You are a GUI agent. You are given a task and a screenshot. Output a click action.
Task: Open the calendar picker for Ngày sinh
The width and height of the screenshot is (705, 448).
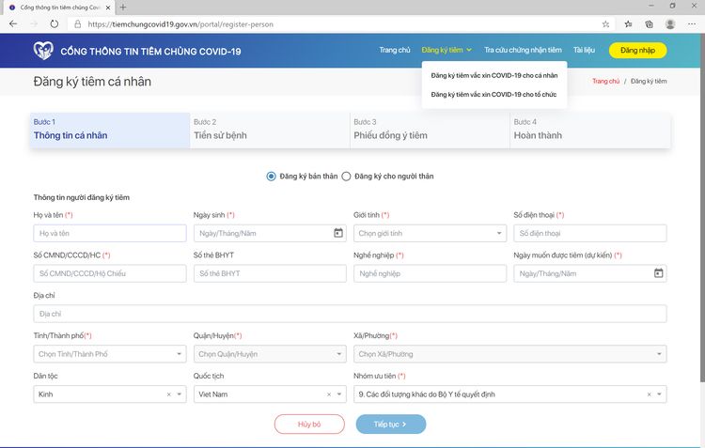tap(338, 233)
